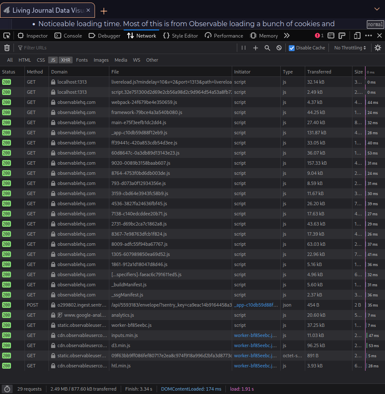Open the Debugger panel
Image resolution: width=385 pixels, height=394 pixels.
[x=104, y=35]
